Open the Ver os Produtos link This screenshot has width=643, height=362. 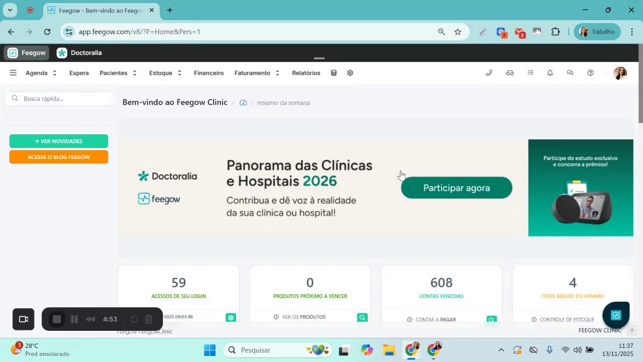coord(304,317)
